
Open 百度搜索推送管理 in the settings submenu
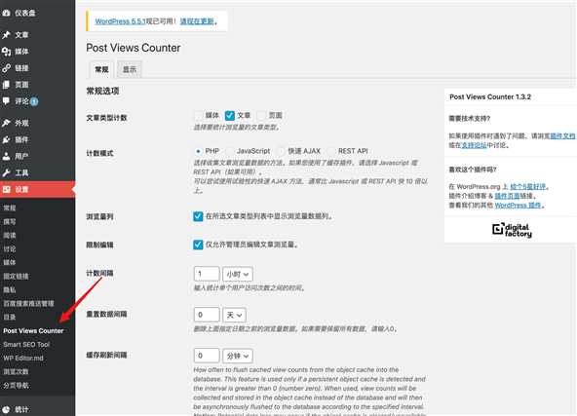(x=28, y=303)
